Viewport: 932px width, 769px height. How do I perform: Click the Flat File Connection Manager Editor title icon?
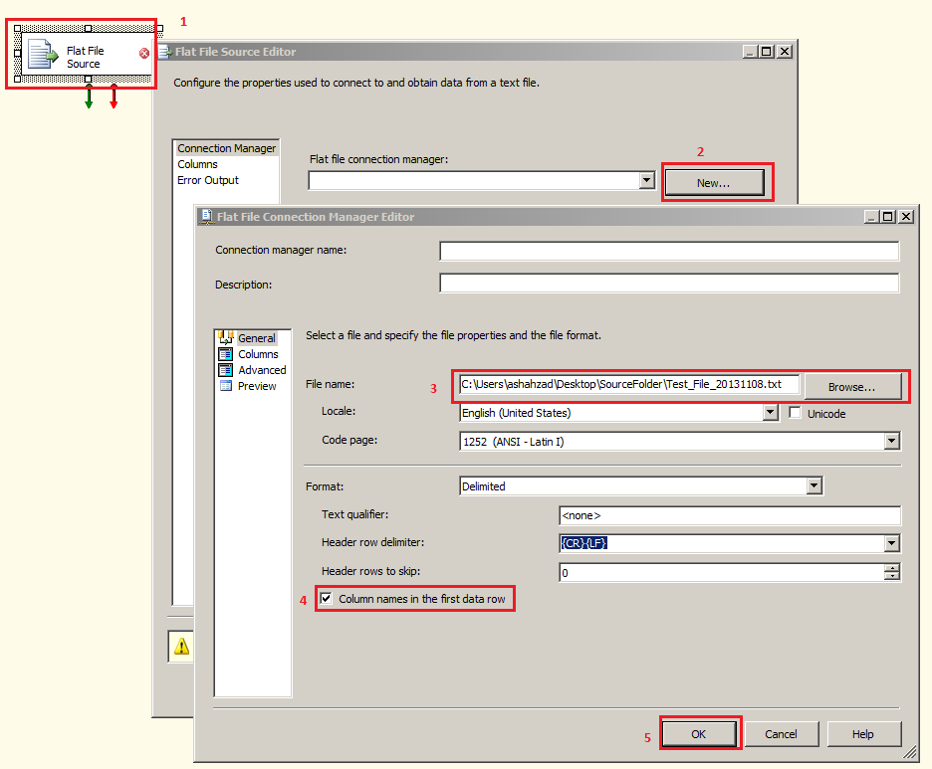pyautogui.click(x=206, y=216)
